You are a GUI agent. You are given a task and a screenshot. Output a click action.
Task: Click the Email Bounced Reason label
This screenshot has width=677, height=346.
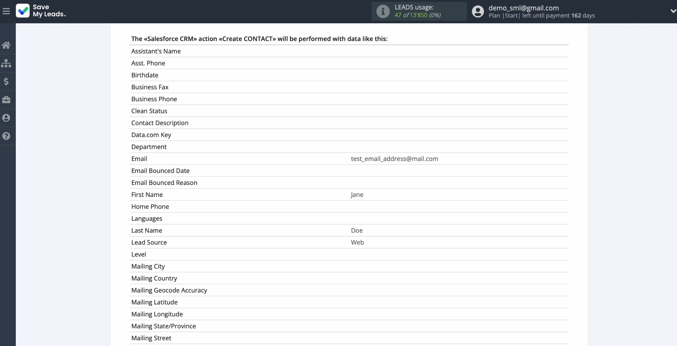coord(164,183)
